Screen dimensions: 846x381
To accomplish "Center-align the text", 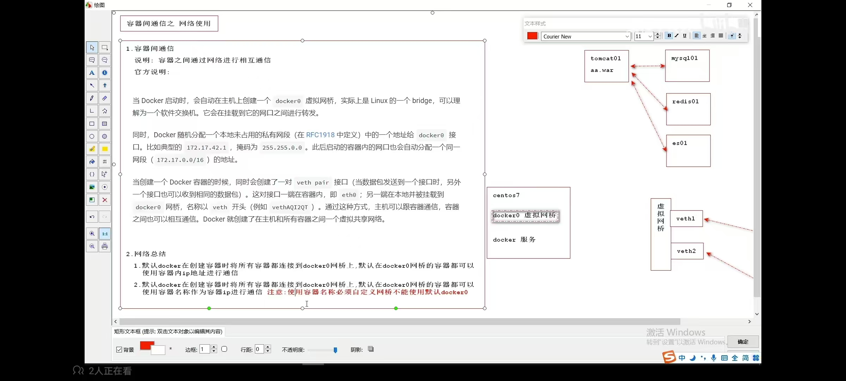I will pos(705,36).
